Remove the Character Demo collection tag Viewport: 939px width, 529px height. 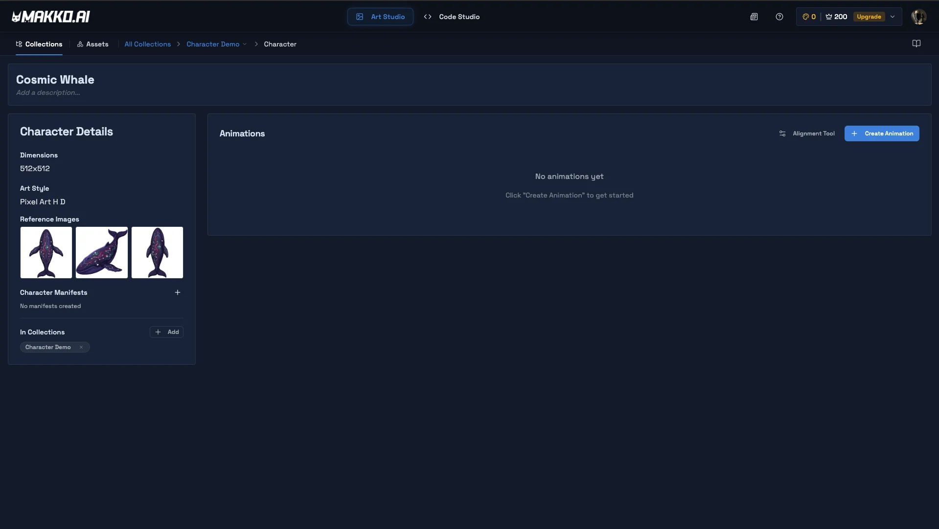point(81,347)
